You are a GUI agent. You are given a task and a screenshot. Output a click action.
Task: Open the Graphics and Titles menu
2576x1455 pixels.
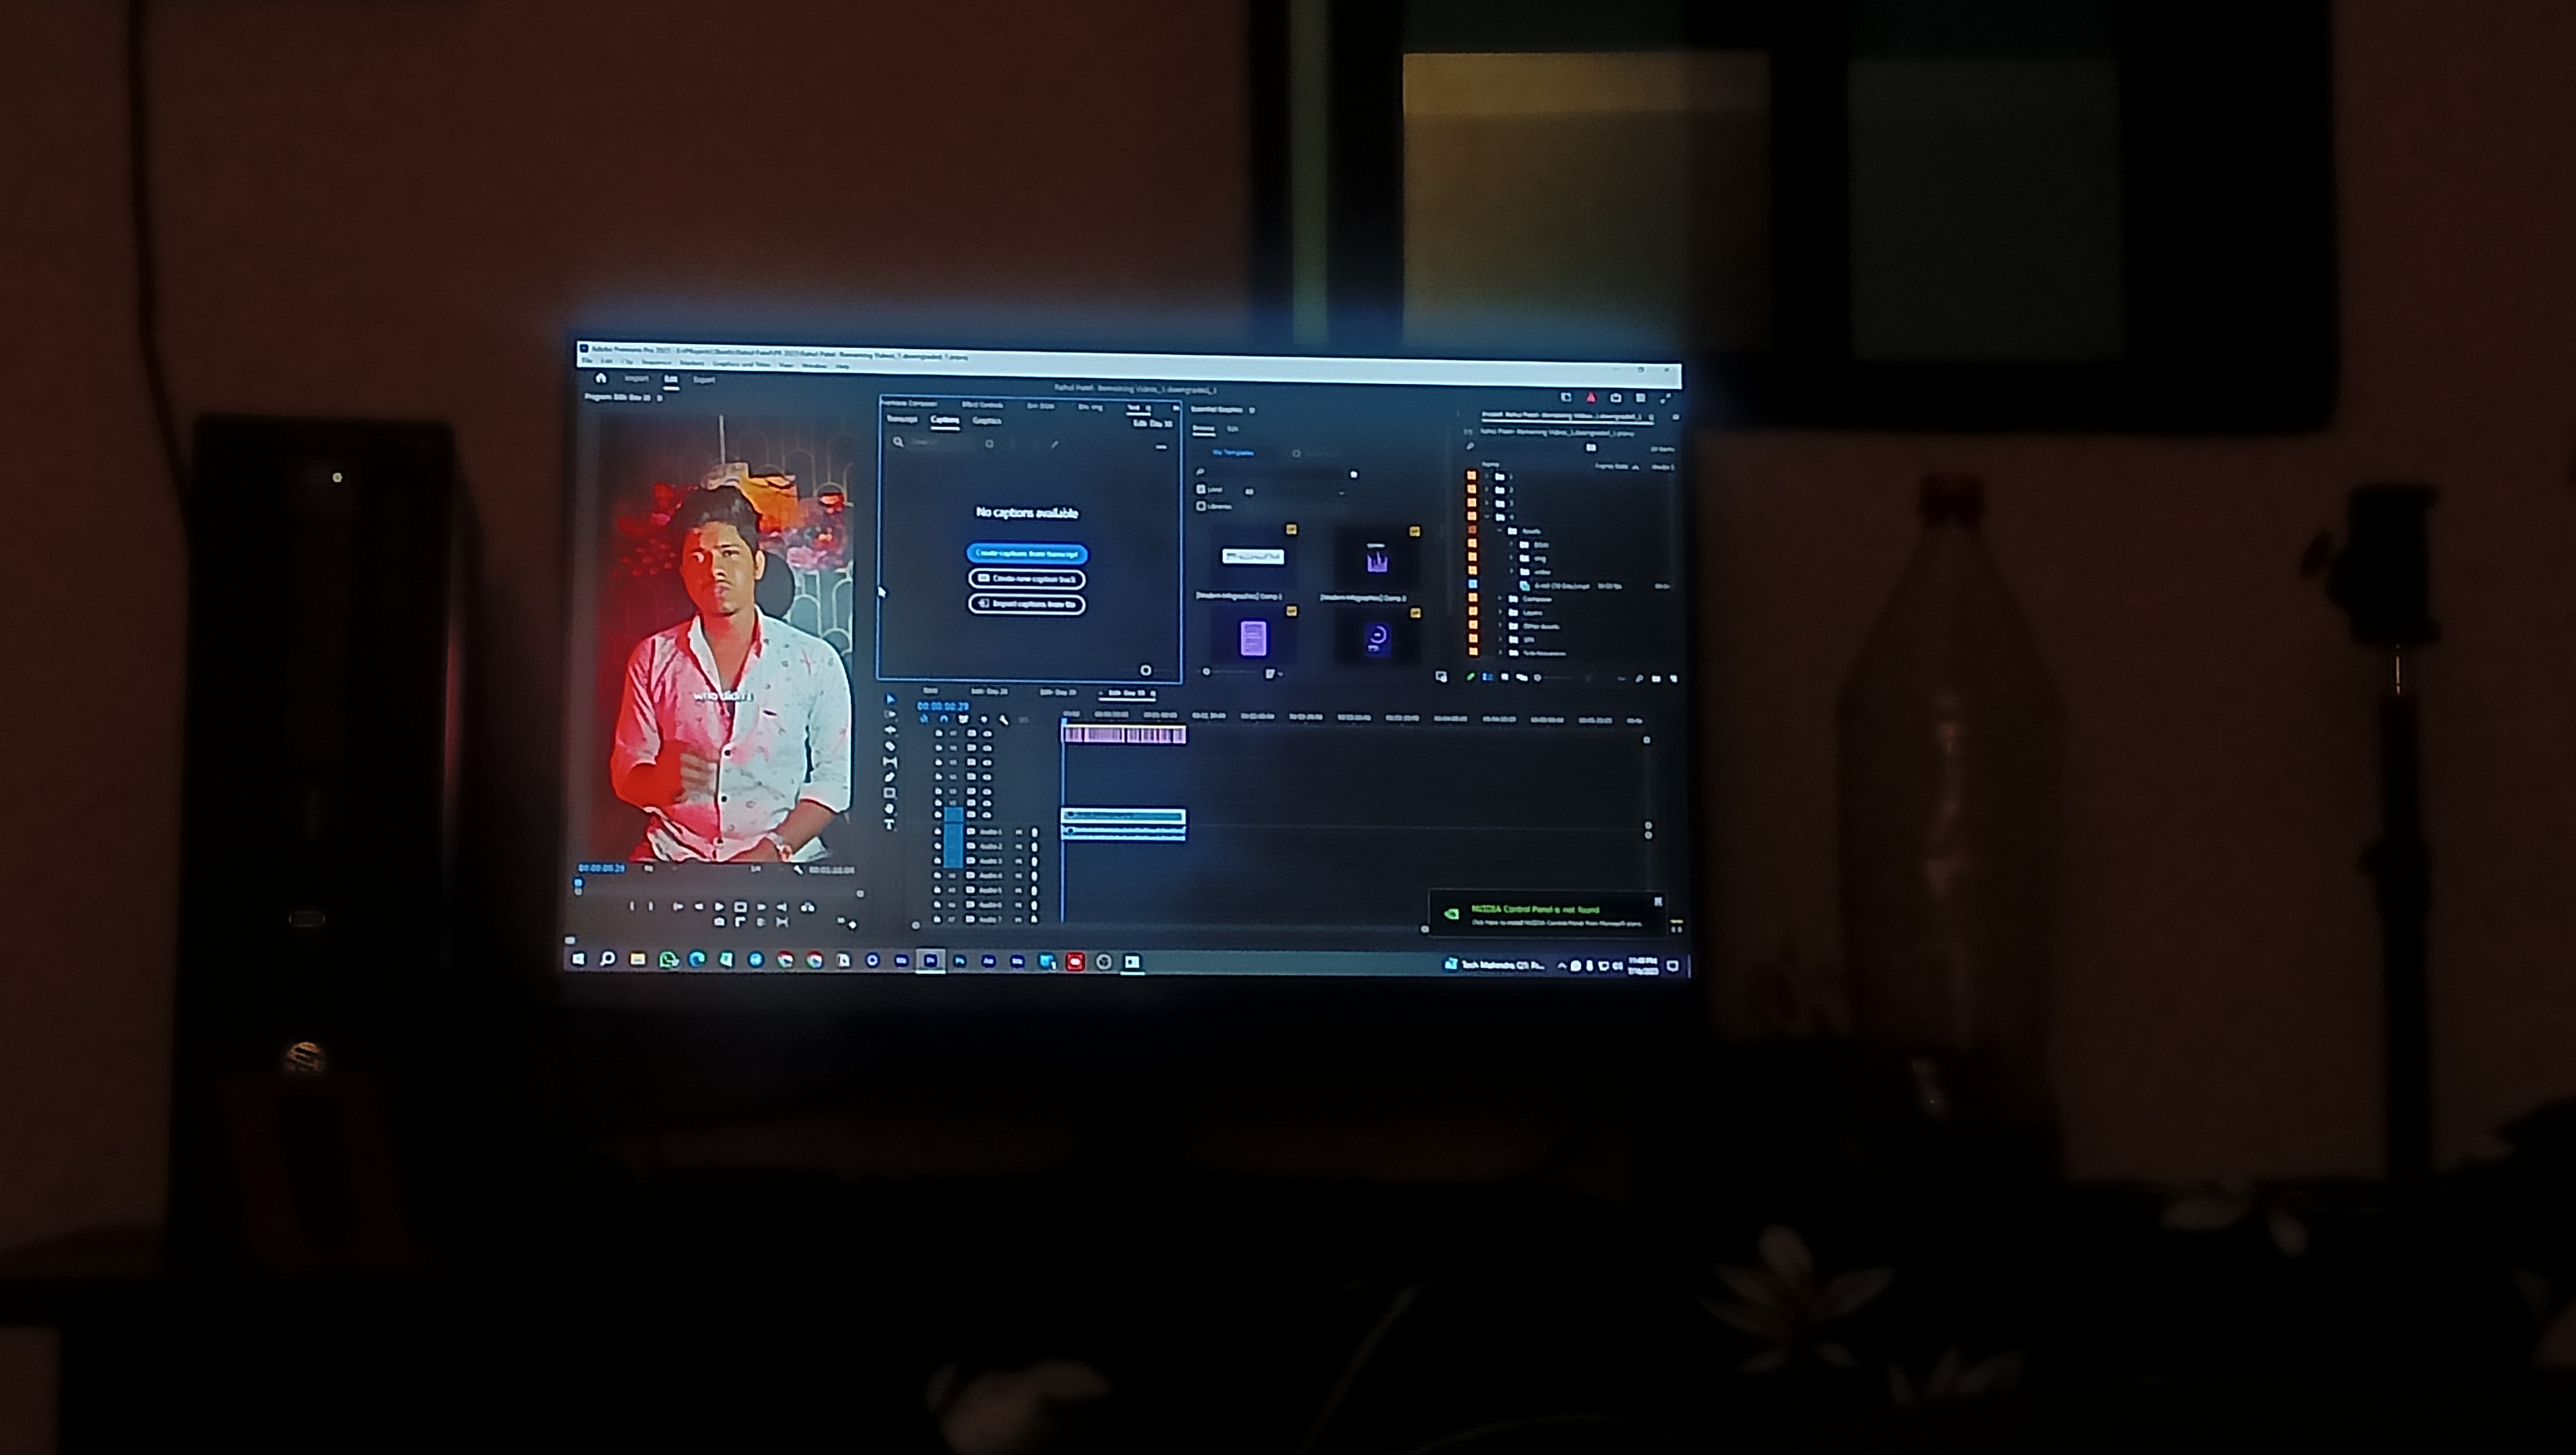pos(741,364)
